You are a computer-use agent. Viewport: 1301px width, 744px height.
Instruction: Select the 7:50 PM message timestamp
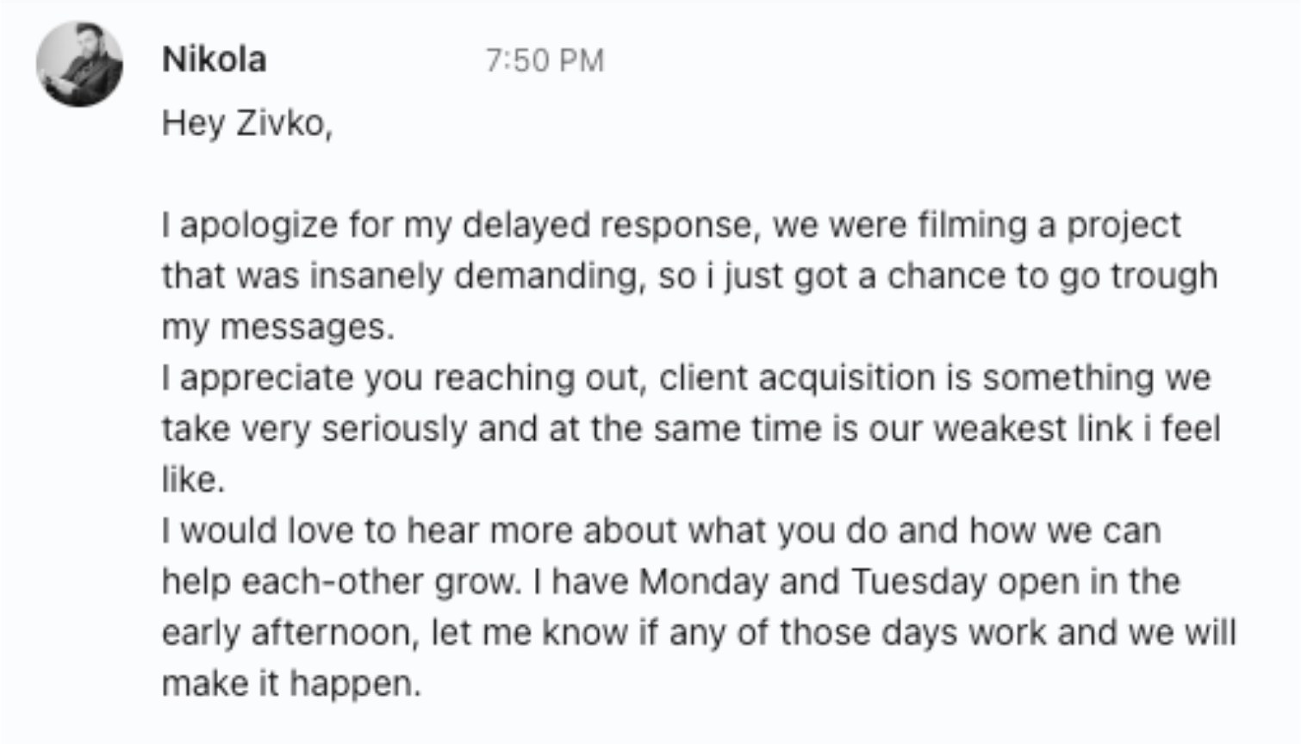click(545, 60)
